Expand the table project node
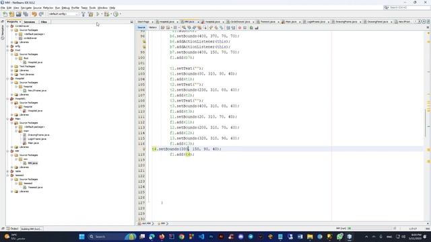431x242 pixels. tap(7, 171)
